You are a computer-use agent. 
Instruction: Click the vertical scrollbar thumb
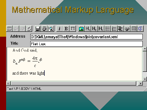click(x=145, y=61)
